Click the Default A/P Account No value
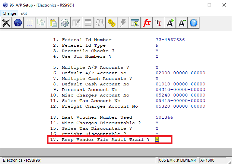Image resolution: width=232 pixels, height=164 pixels. (x=180, y=73)
